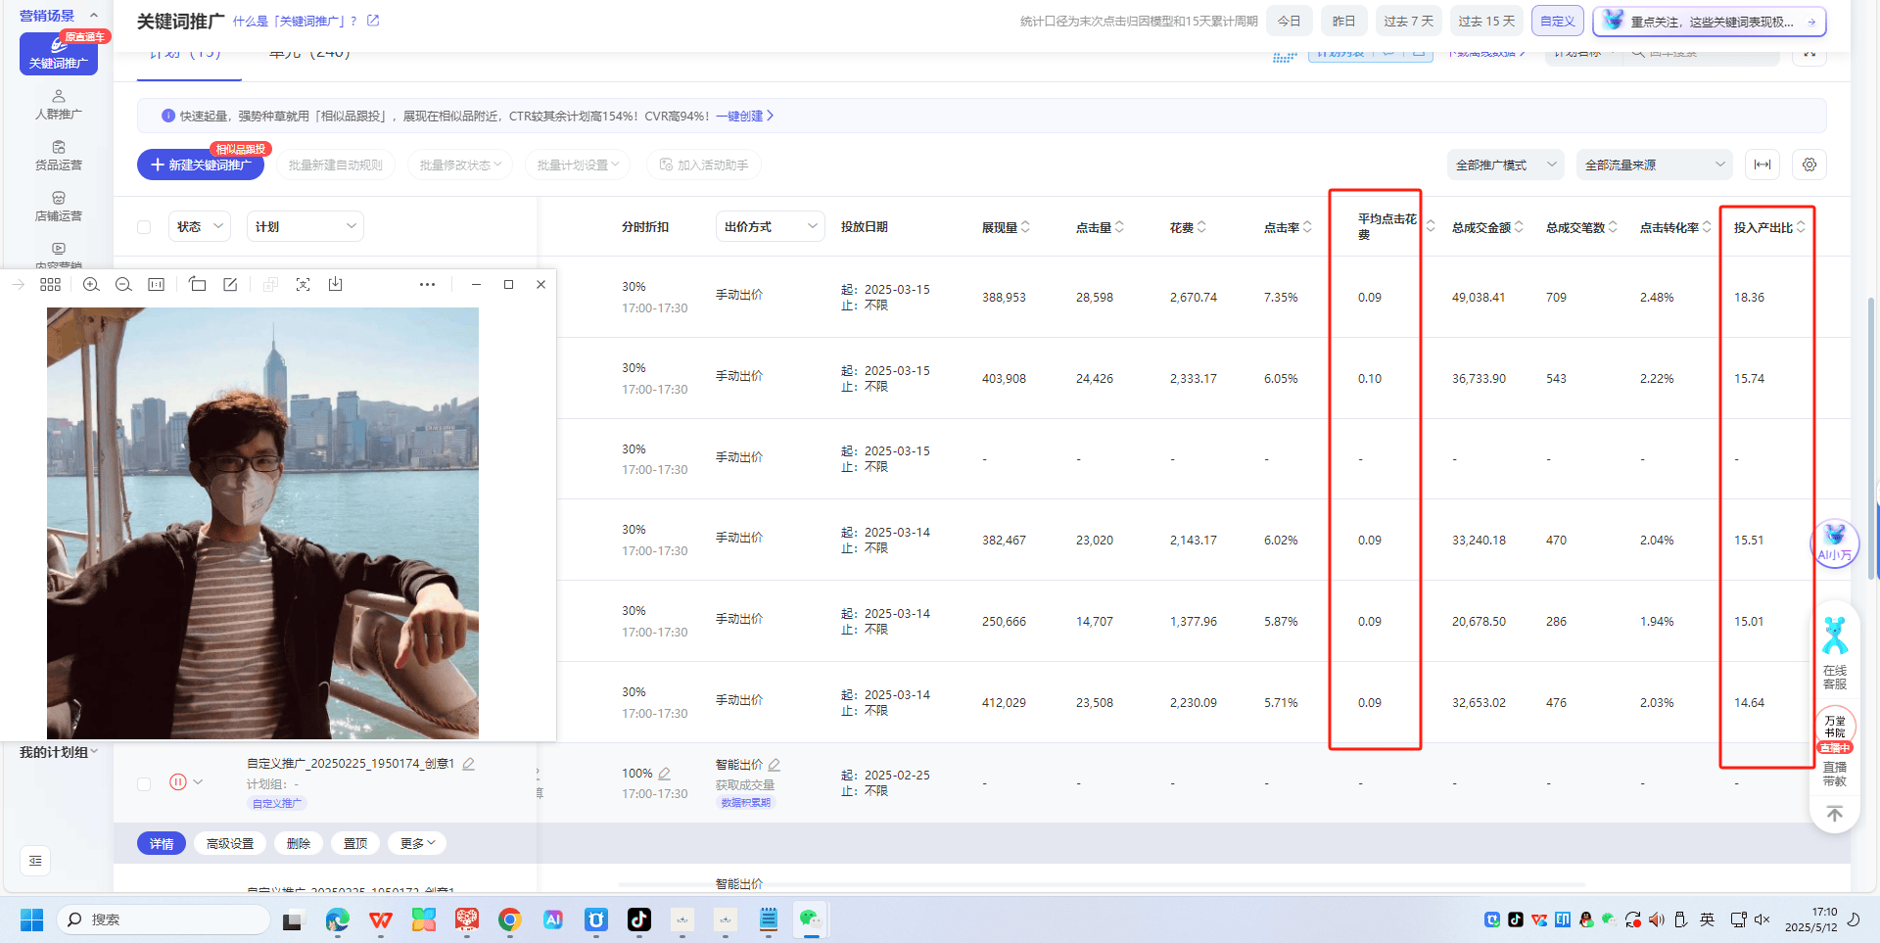
Task: Expand the 全部推广模式 dropdown
Action: click(1505, 165)
